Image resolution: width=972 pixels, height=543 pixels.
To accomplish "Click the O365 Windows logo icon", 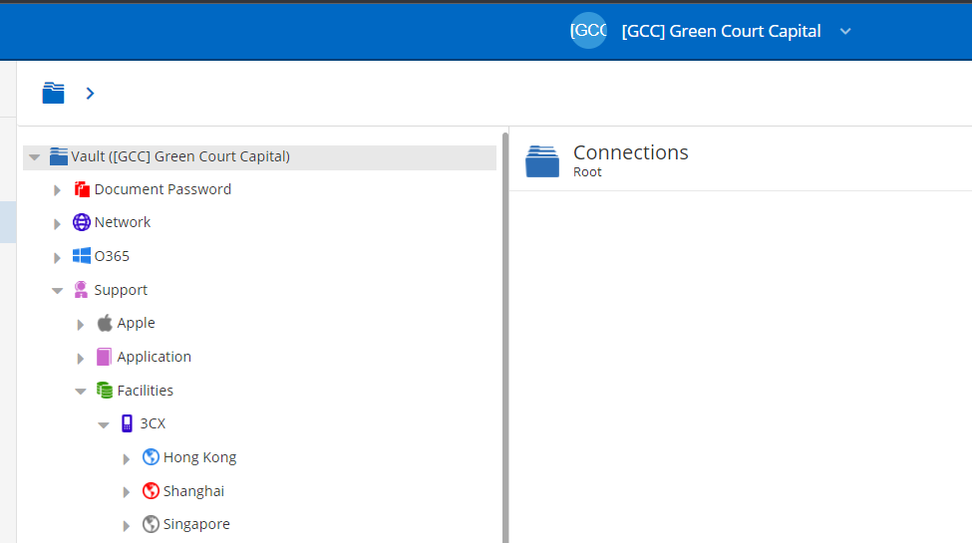I will tap(81, 255).
